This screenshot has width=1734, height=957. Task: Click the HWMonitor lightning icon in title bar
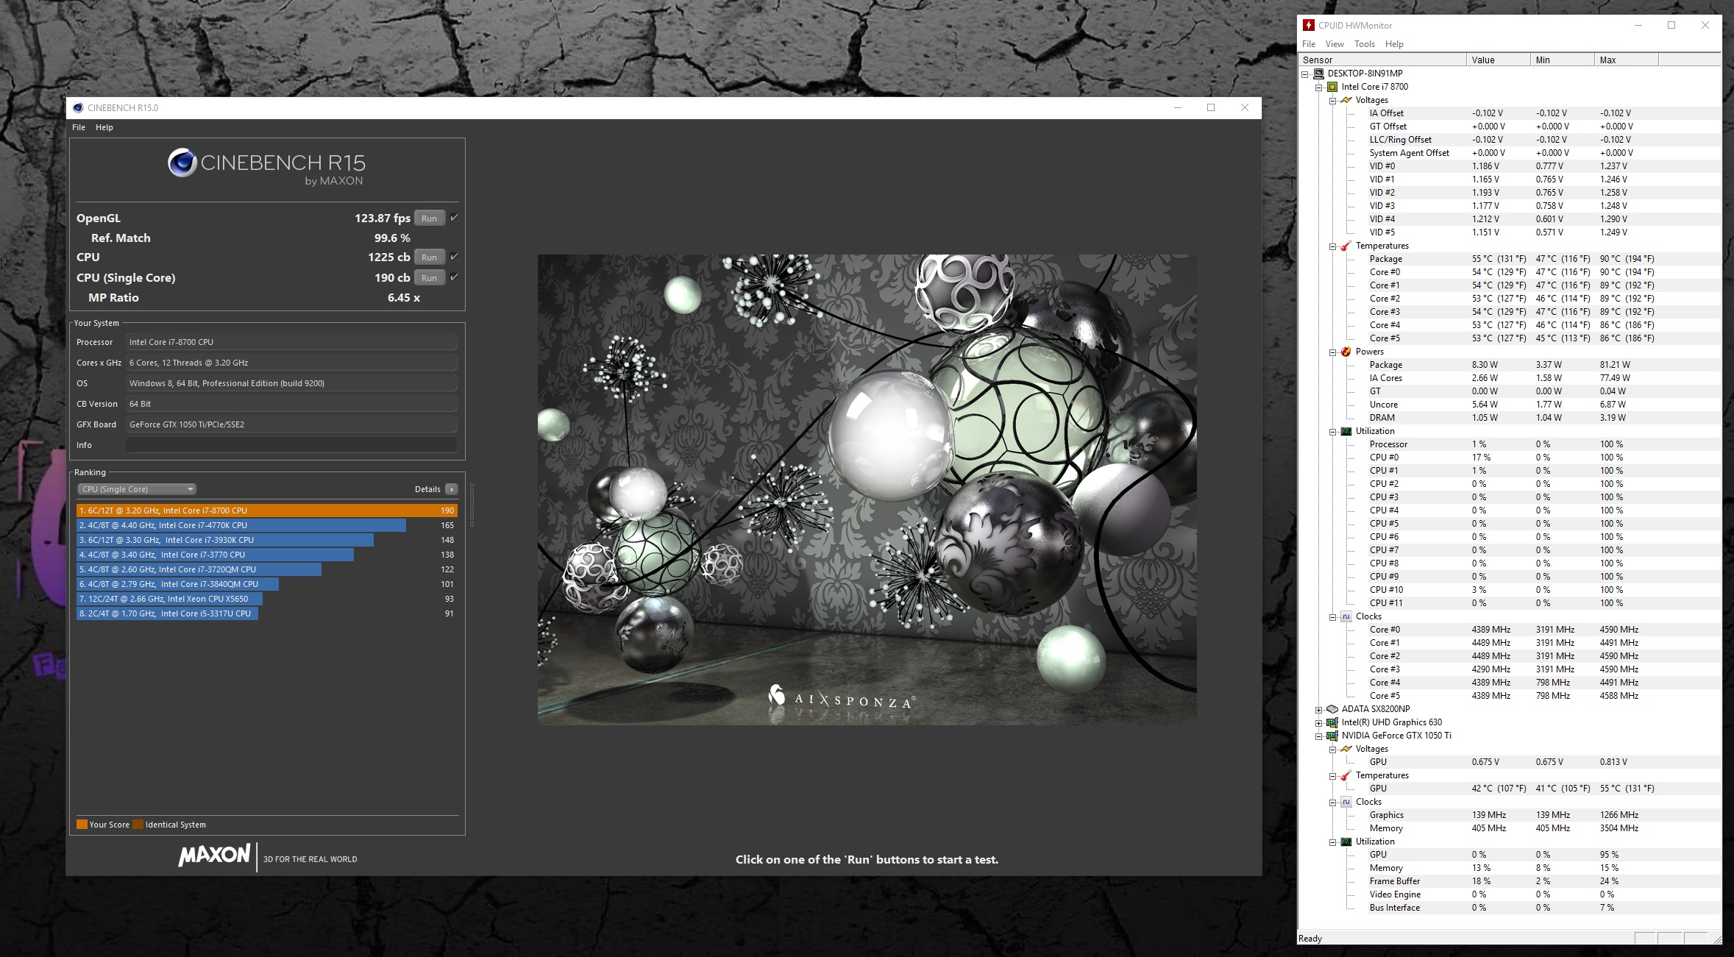[x=1309, y=25]
